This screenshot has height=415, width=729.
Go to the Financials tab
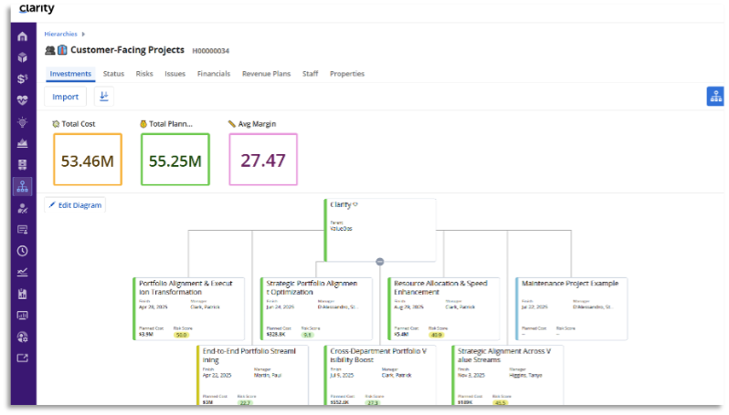click(214, 74)
